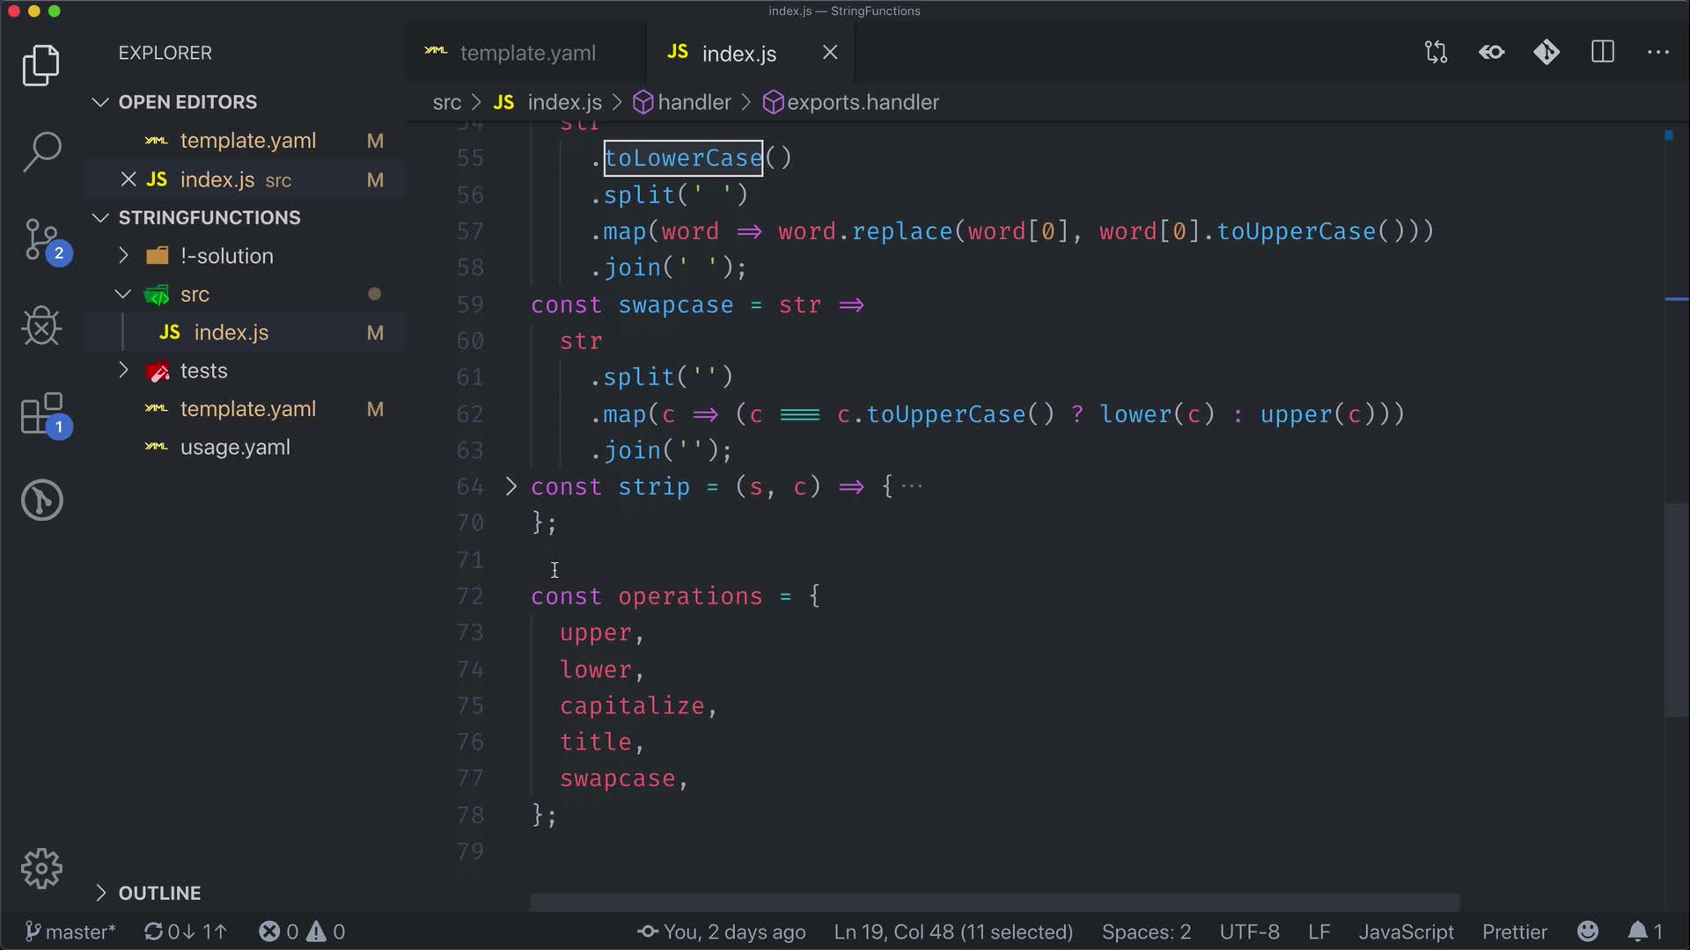1690x950 pixels.
Task: Click the master branch indicator
Action: click(x=70, y=932)
